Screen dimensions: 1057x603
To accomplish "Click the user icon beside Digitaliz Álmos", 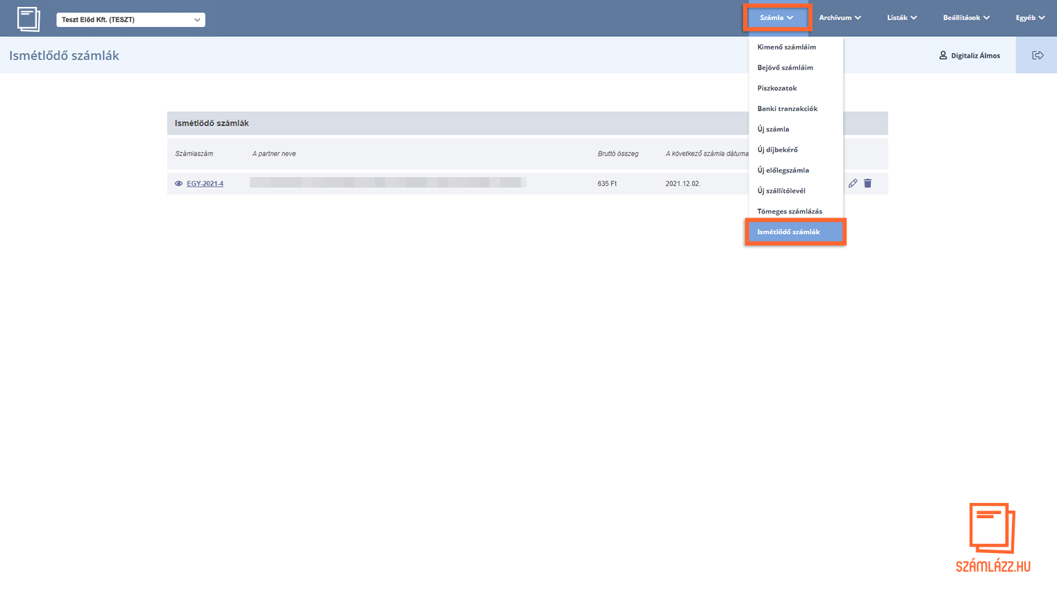I will (x=942, y=56).
